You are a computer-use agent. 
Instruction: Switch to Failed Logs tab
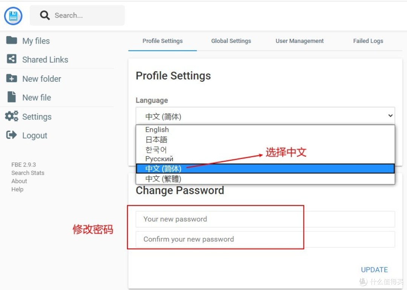click(x=368, y=41)
